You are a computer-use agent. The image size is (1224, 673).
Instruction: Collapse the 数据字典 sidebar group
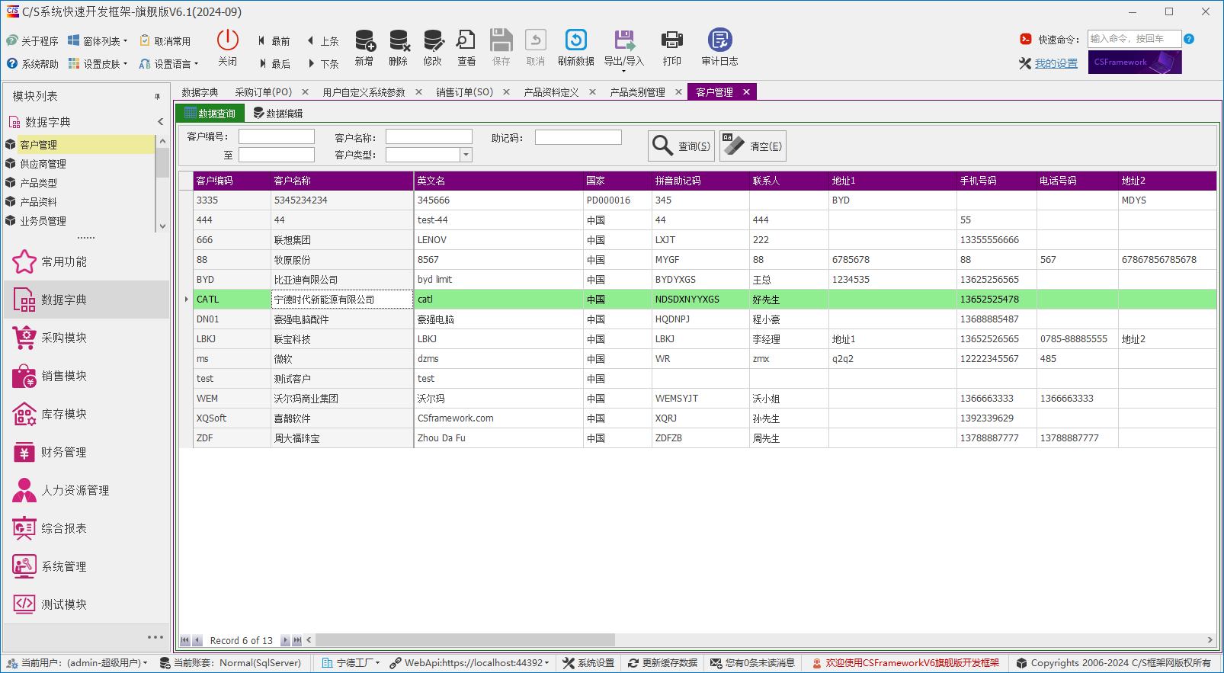[x=160, y=122]
